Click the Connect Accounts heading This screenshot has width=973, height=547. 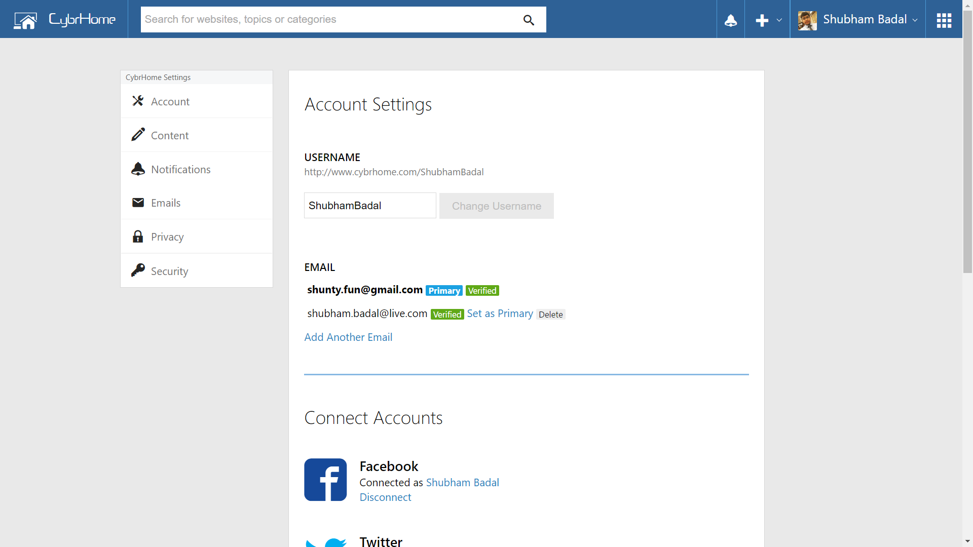pos(373,418)
